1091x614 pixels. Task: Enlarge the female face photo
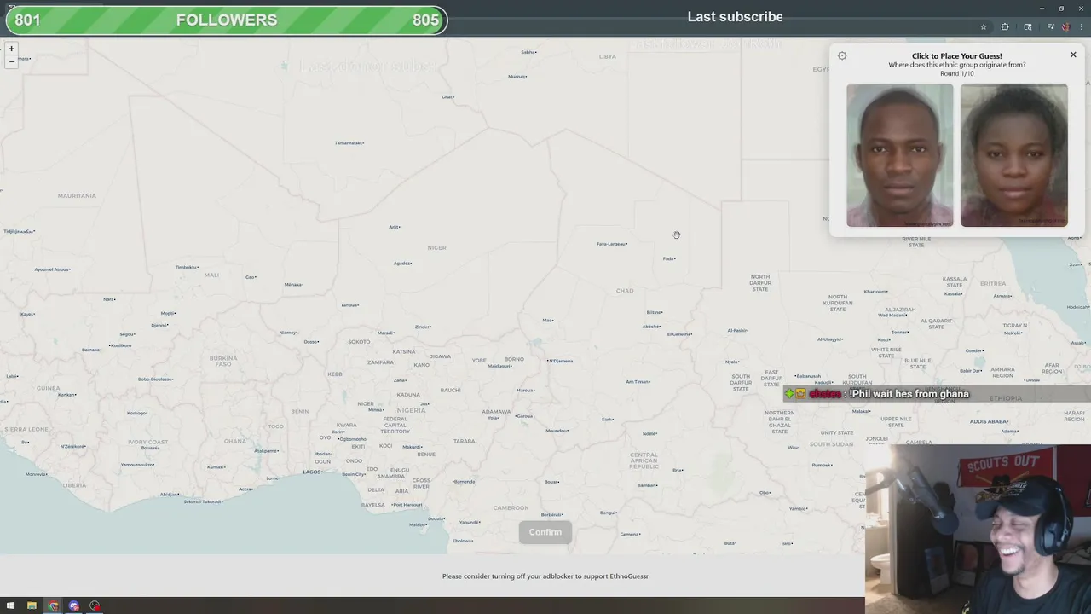click(1013, 155)
